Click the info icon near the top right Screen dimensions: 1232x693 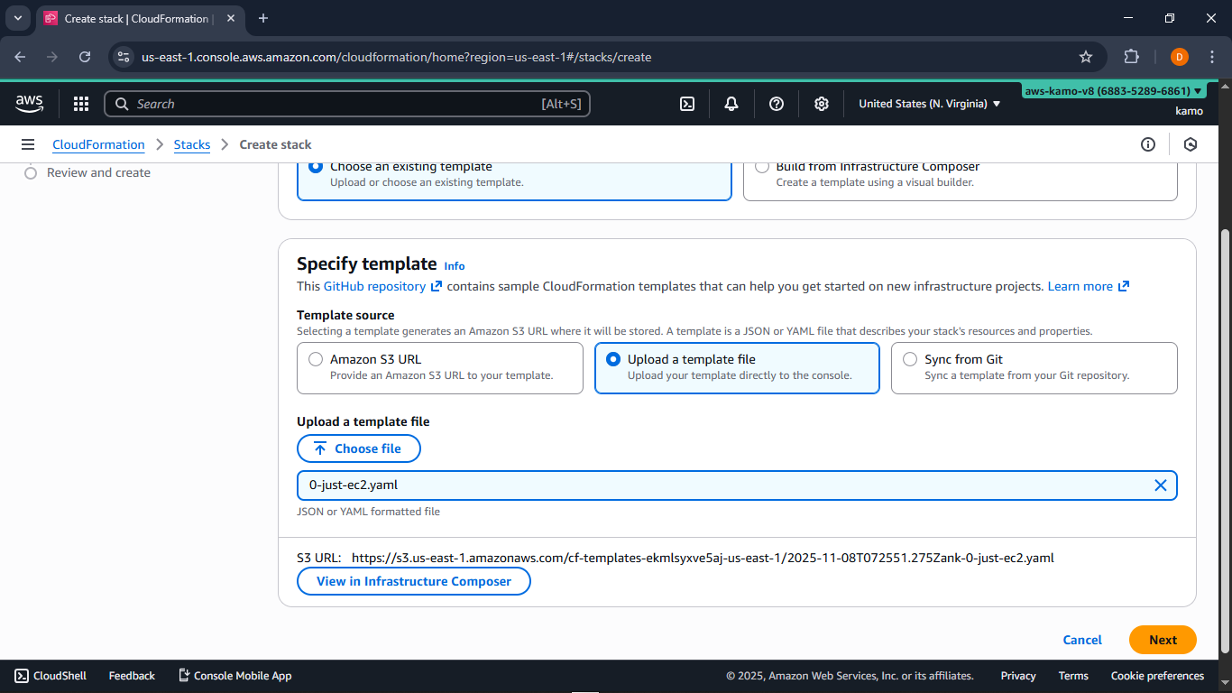(x=1148, y=144)
